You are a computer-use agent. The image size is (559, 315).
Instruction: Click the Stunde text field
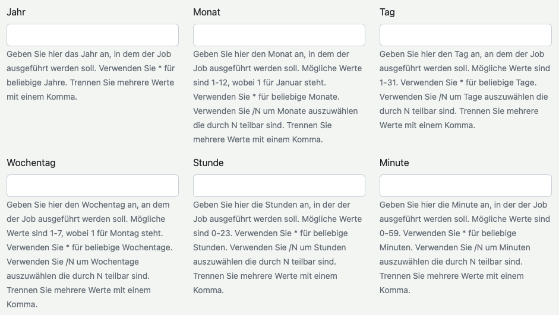[x=279, y=186]
